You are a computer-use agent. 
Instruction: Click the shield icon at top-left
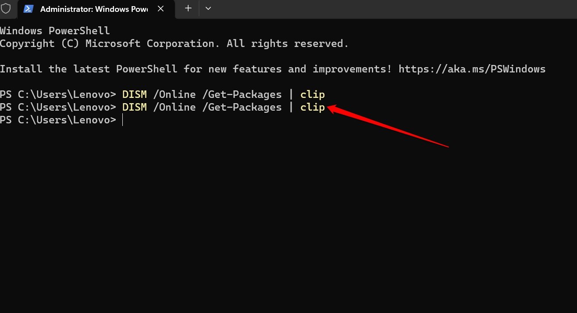[5, 8]
